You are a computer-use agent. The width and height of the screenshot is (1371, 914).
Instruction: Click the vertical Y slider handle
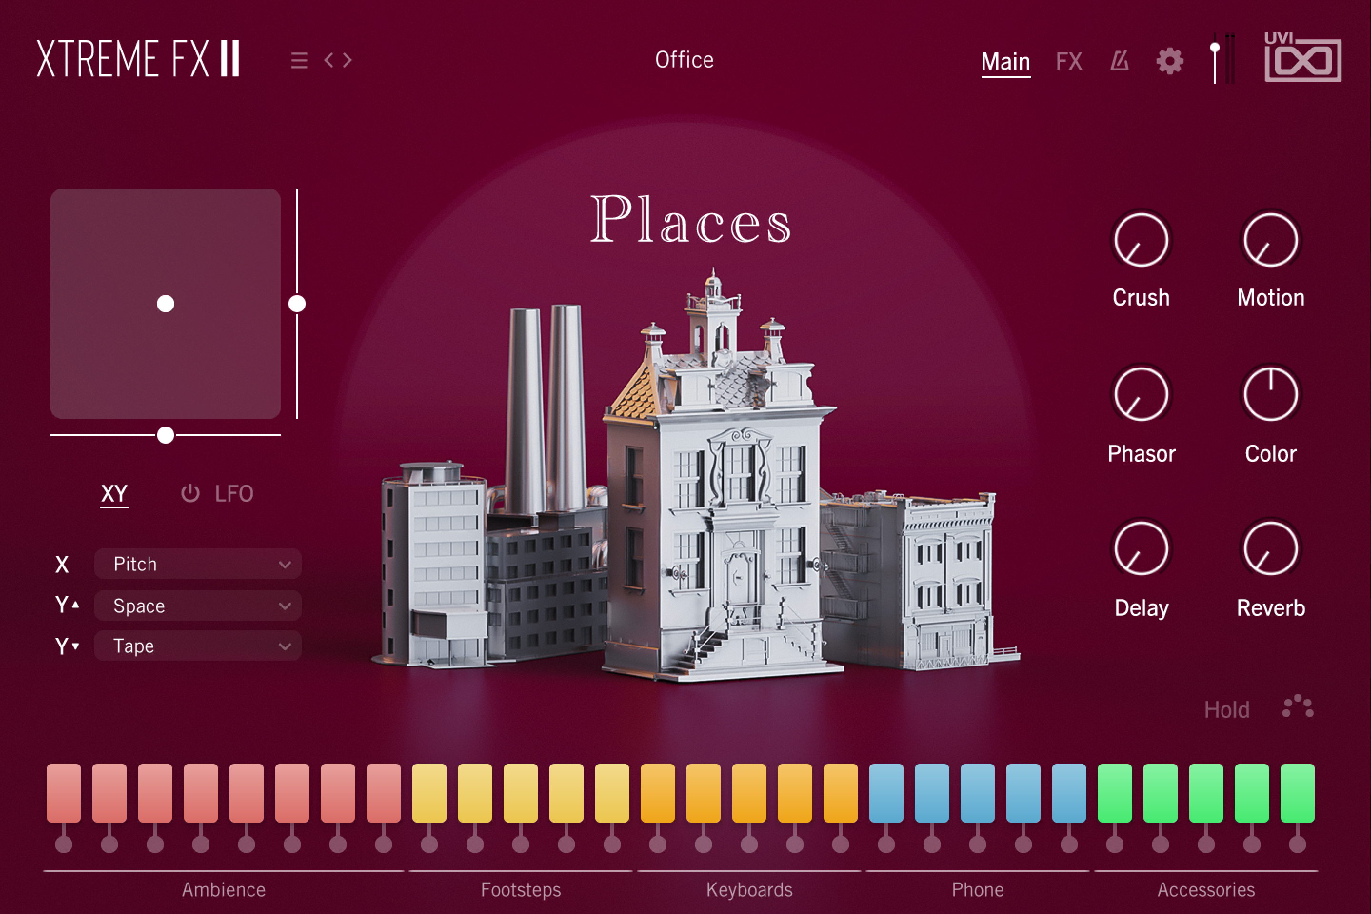297,304
